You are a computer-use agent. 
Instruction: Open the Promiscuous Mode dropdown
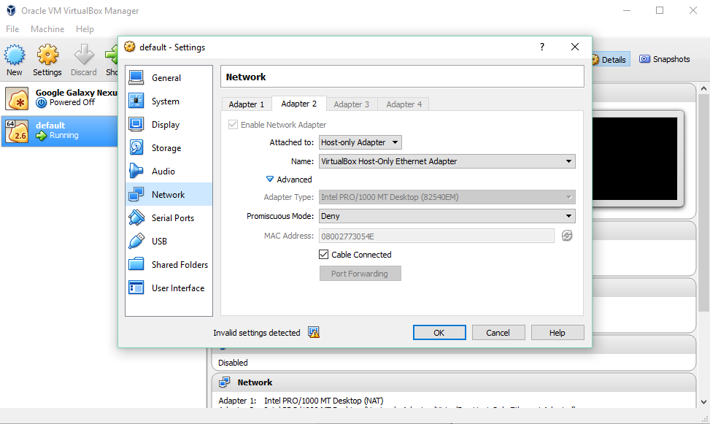click(x=447, y=216)
